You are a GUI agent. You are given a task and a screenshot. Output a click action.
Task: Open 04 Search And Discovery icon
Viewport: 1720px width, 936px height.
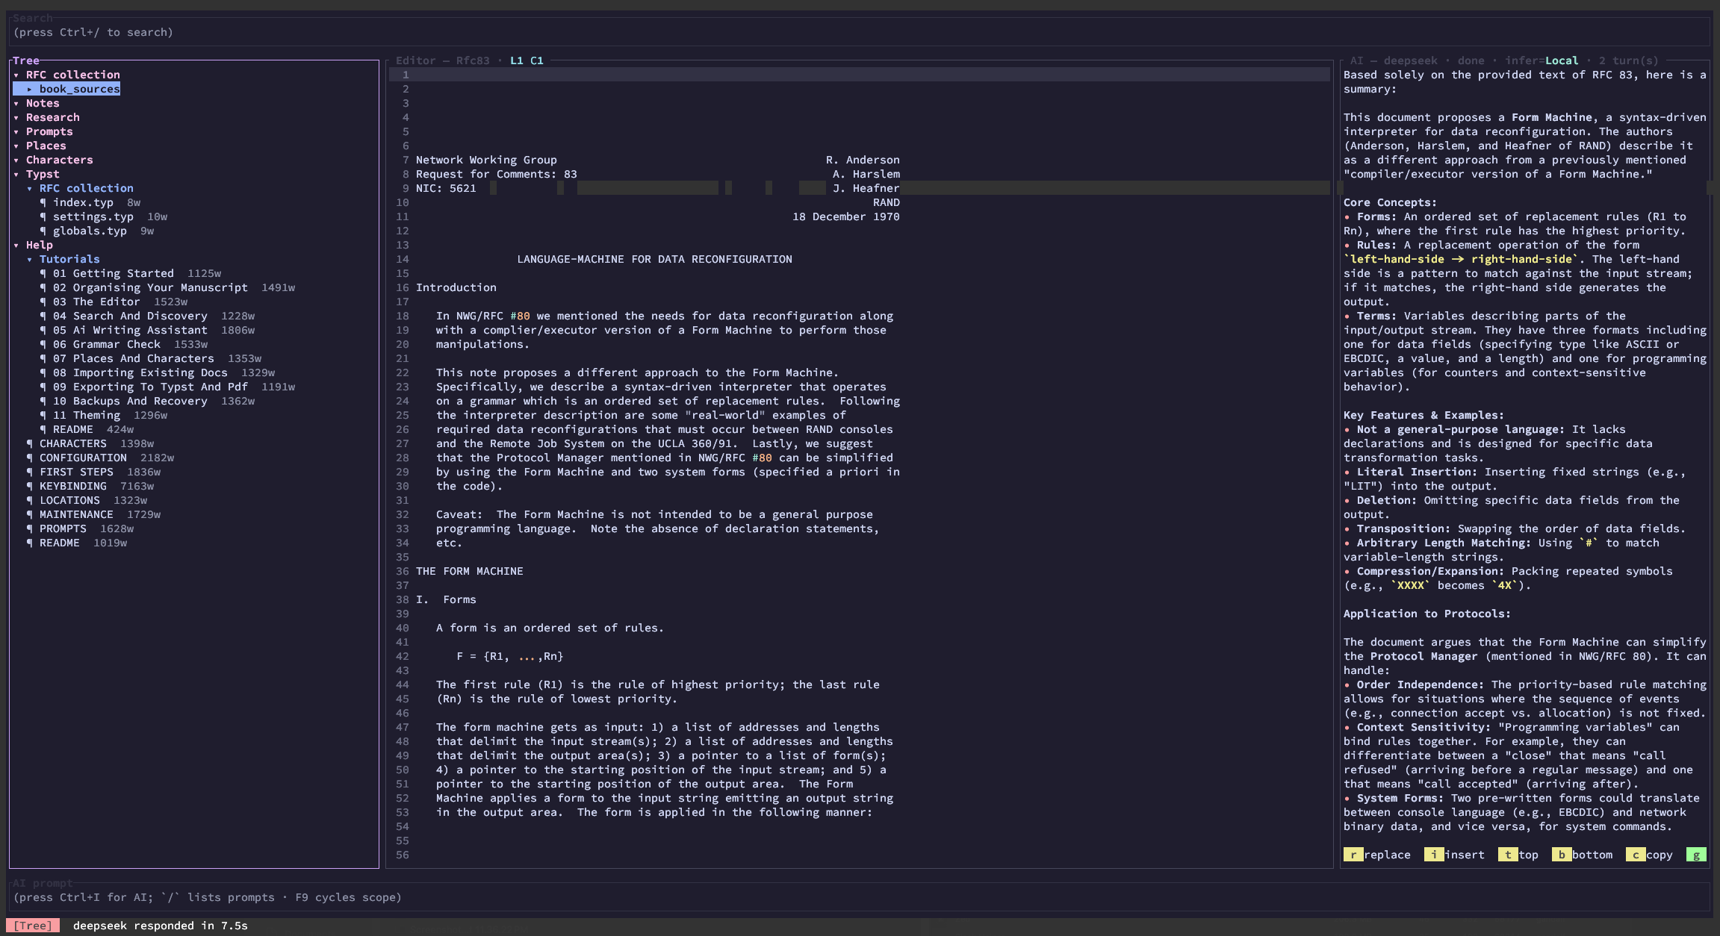(x=43, y=316)
